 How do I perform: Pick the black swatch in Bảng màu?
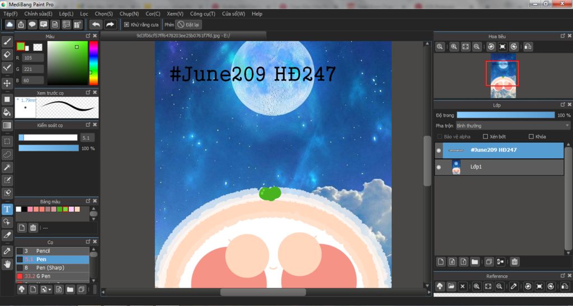click(x=24, y=209)
